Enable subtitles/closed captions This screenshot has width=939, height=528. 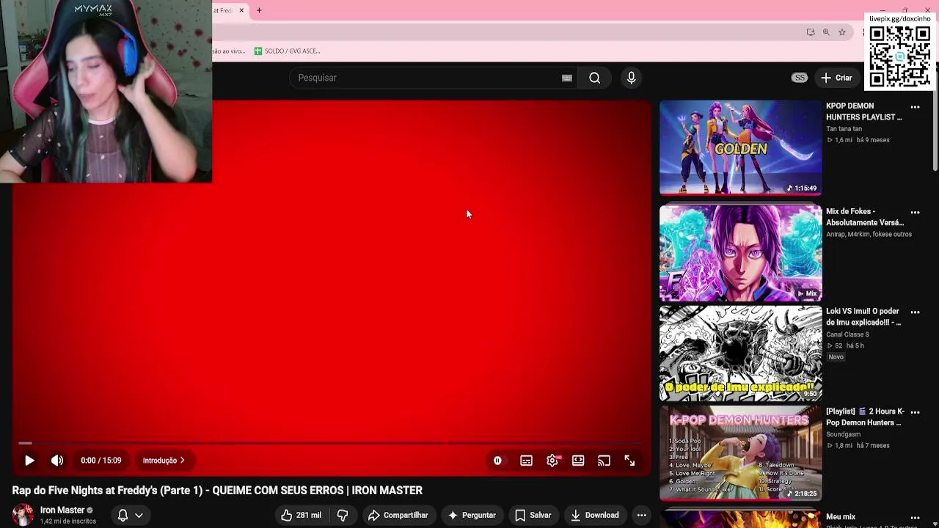click(526, 461)
